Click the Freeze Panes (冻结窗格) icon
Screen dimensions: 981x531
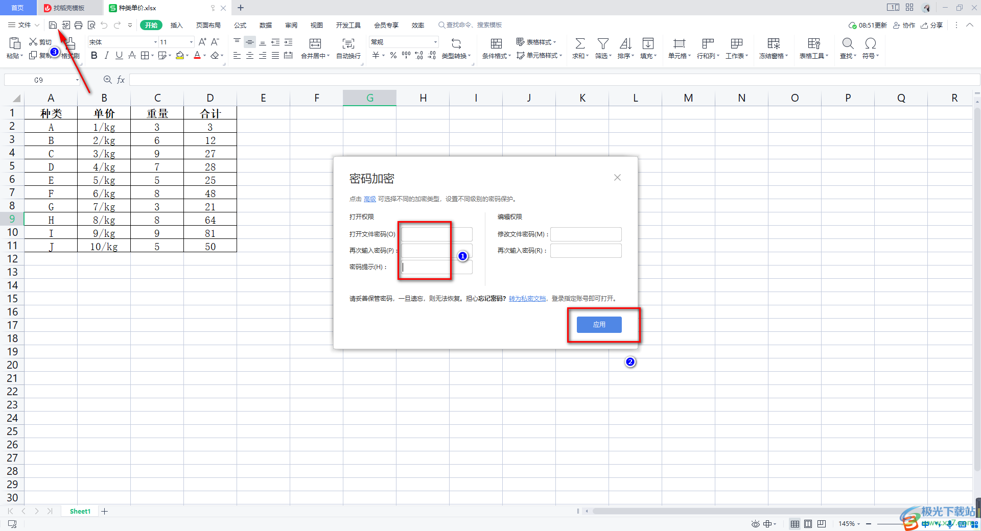pyautogui.click(x=774, y=43)
